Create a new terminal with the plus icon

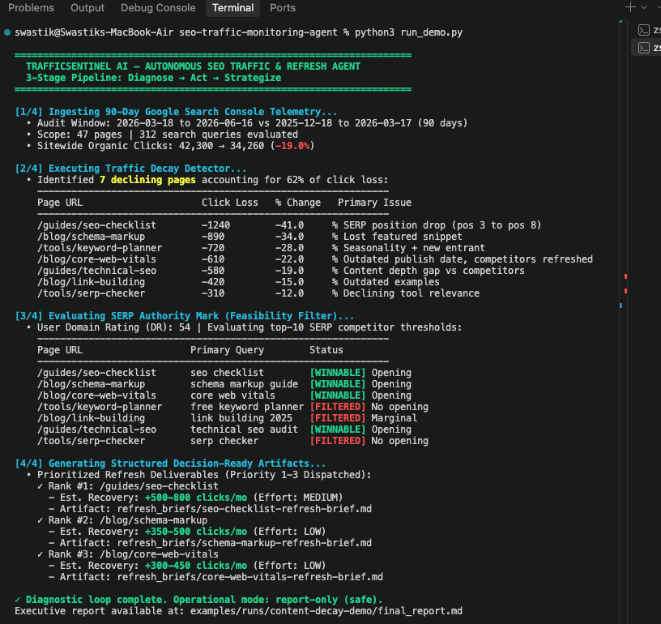tap(630, 6)
